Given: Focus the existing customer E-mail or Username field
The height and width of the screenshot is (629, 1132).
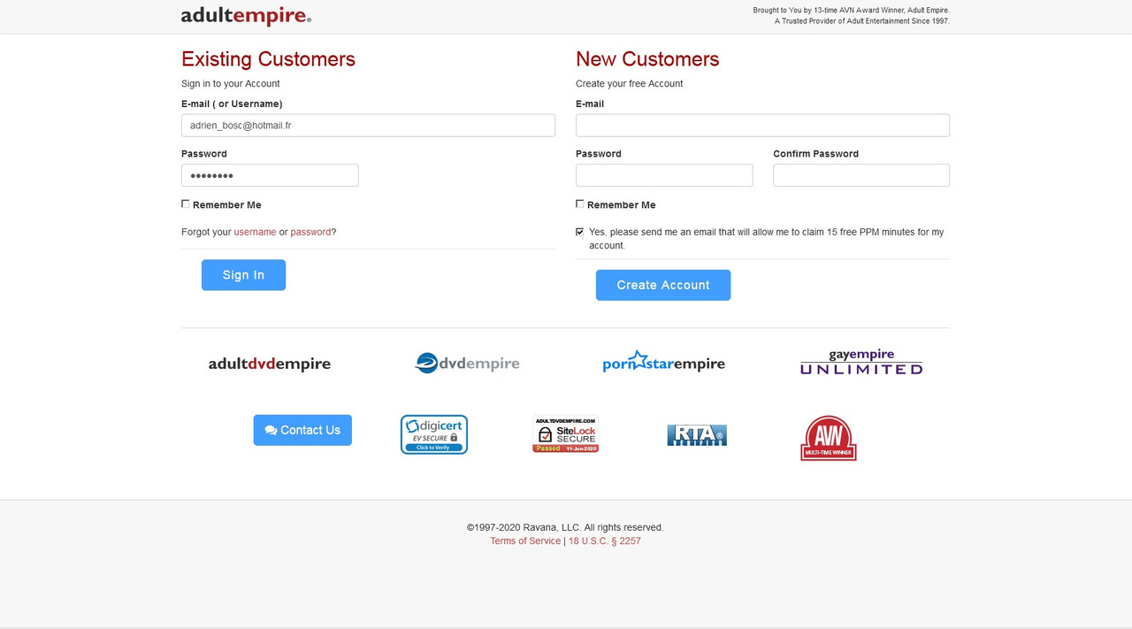Looking at the screenshot, I should point(368,126).
